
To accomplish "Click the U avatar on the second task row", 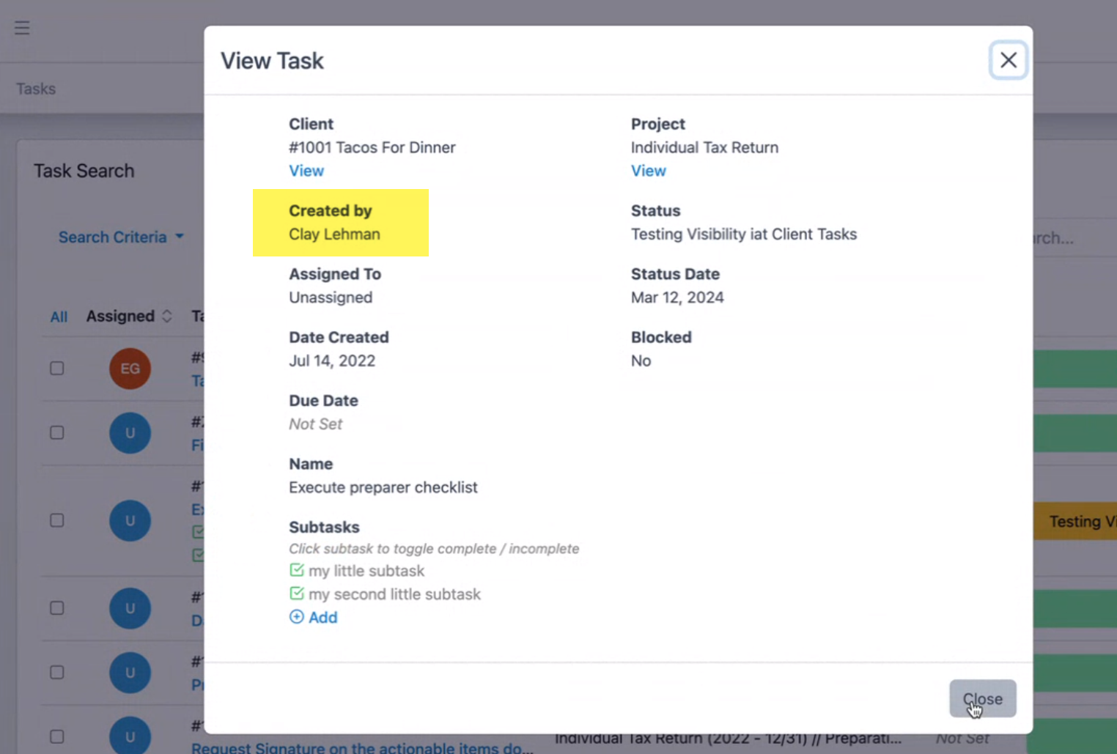I will pyautogui.click(x=130, y=432).
